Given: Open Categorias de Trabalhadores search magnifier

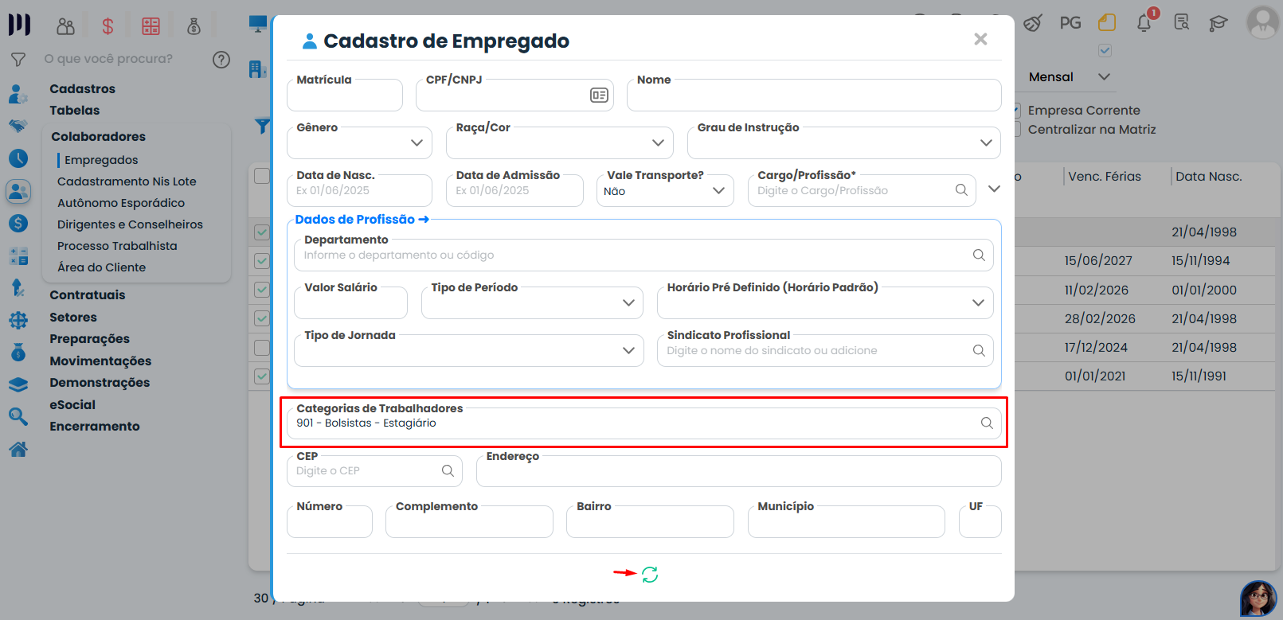Looking at the screenshot, I should 987,423.
